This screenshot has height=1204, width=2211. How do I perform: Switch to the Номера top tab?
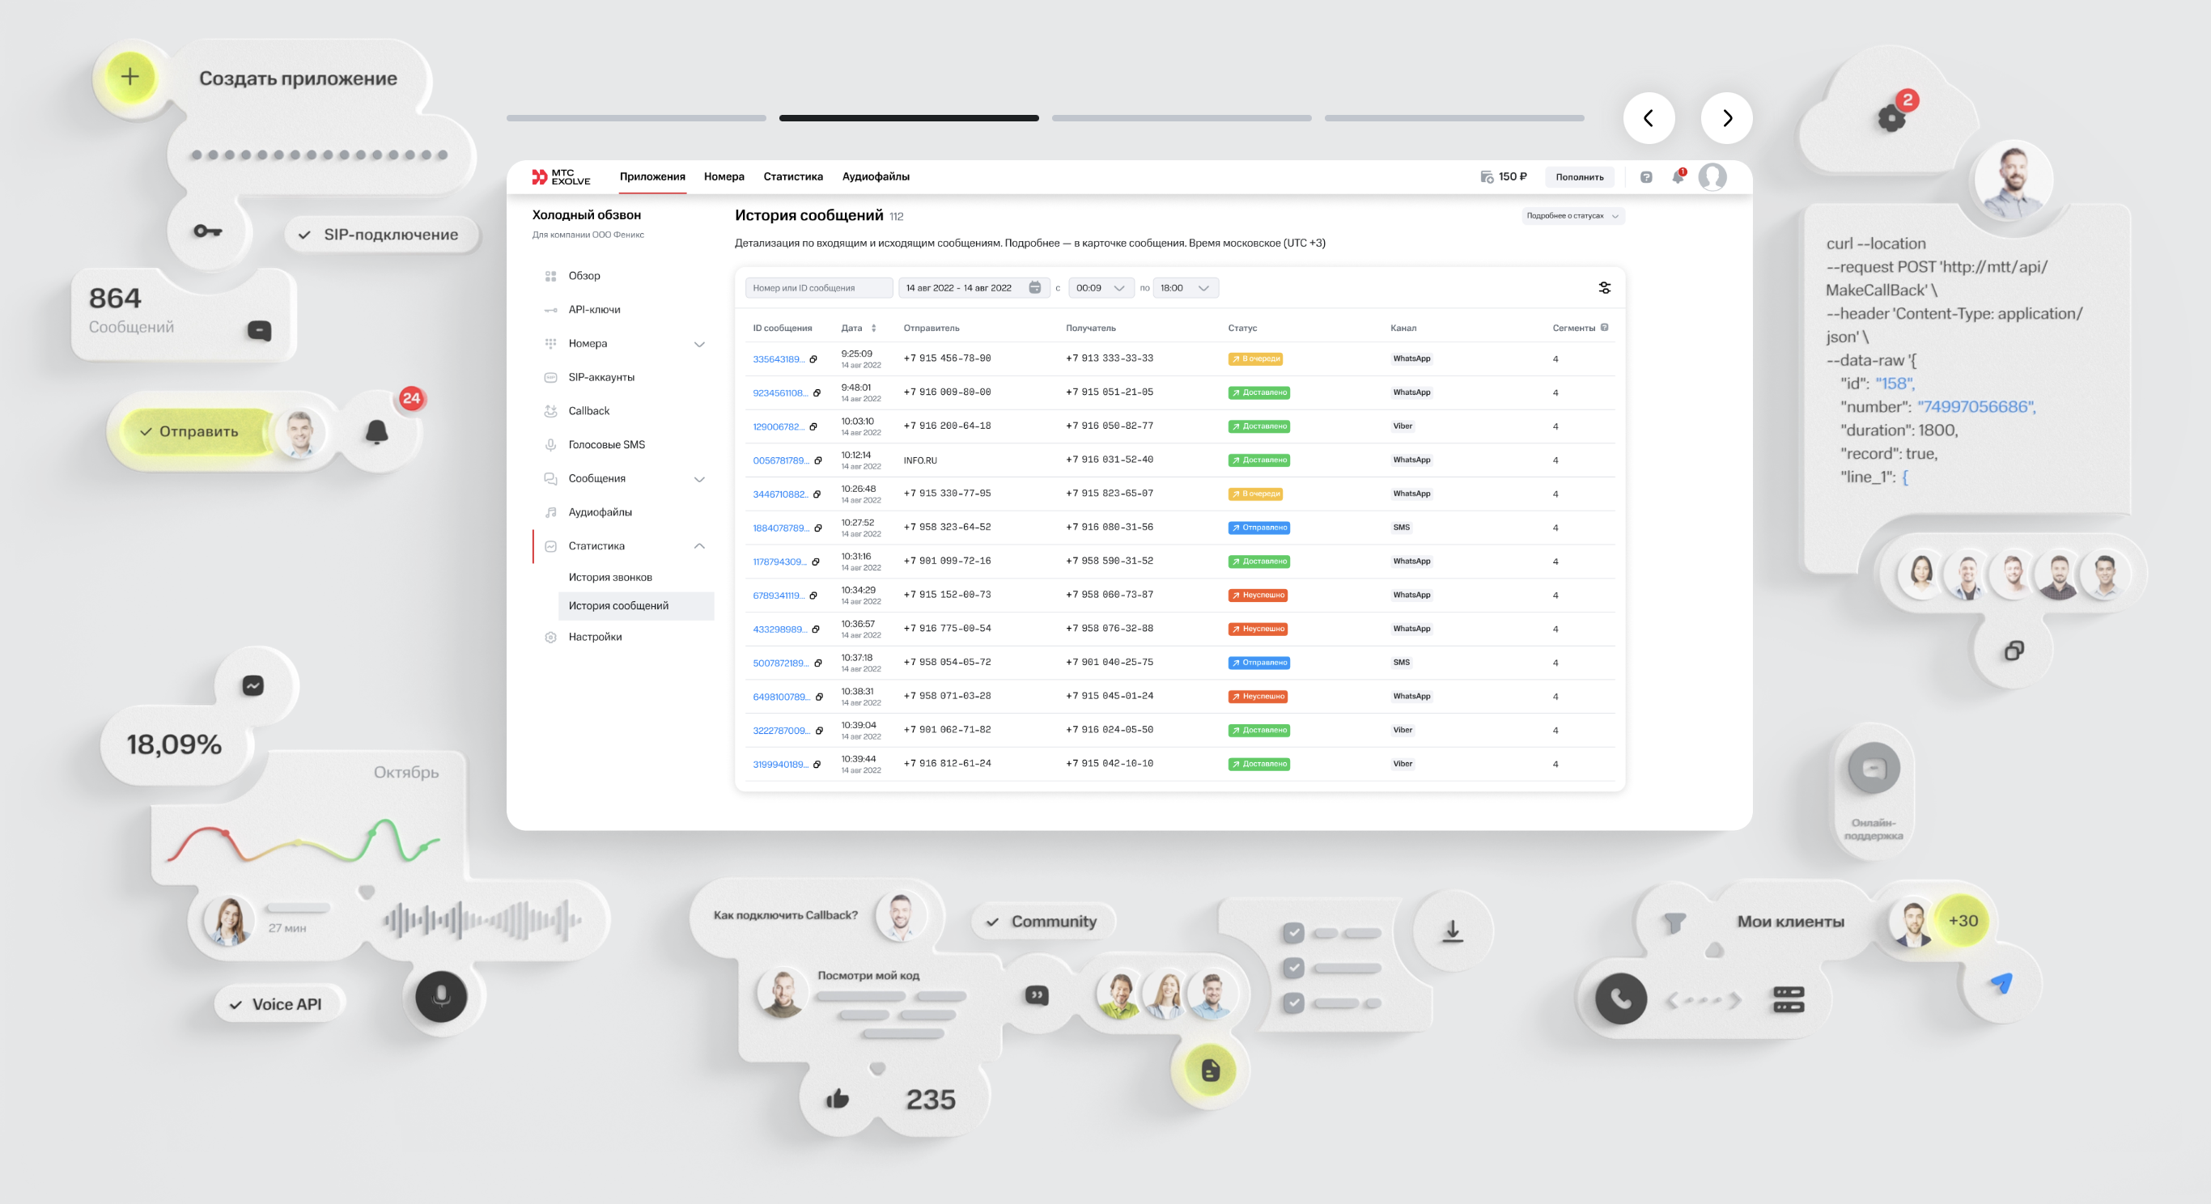[x=724, y=176]
